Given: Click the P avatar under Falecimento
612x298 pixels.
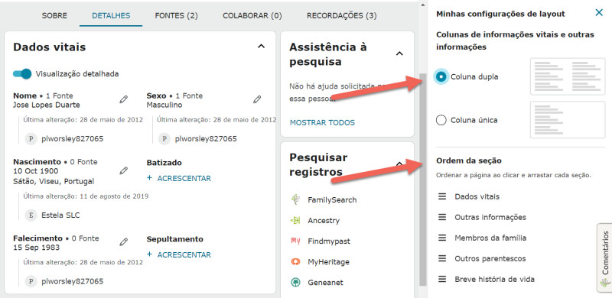Looking at the screenshot, I should [x=31, y=282].
